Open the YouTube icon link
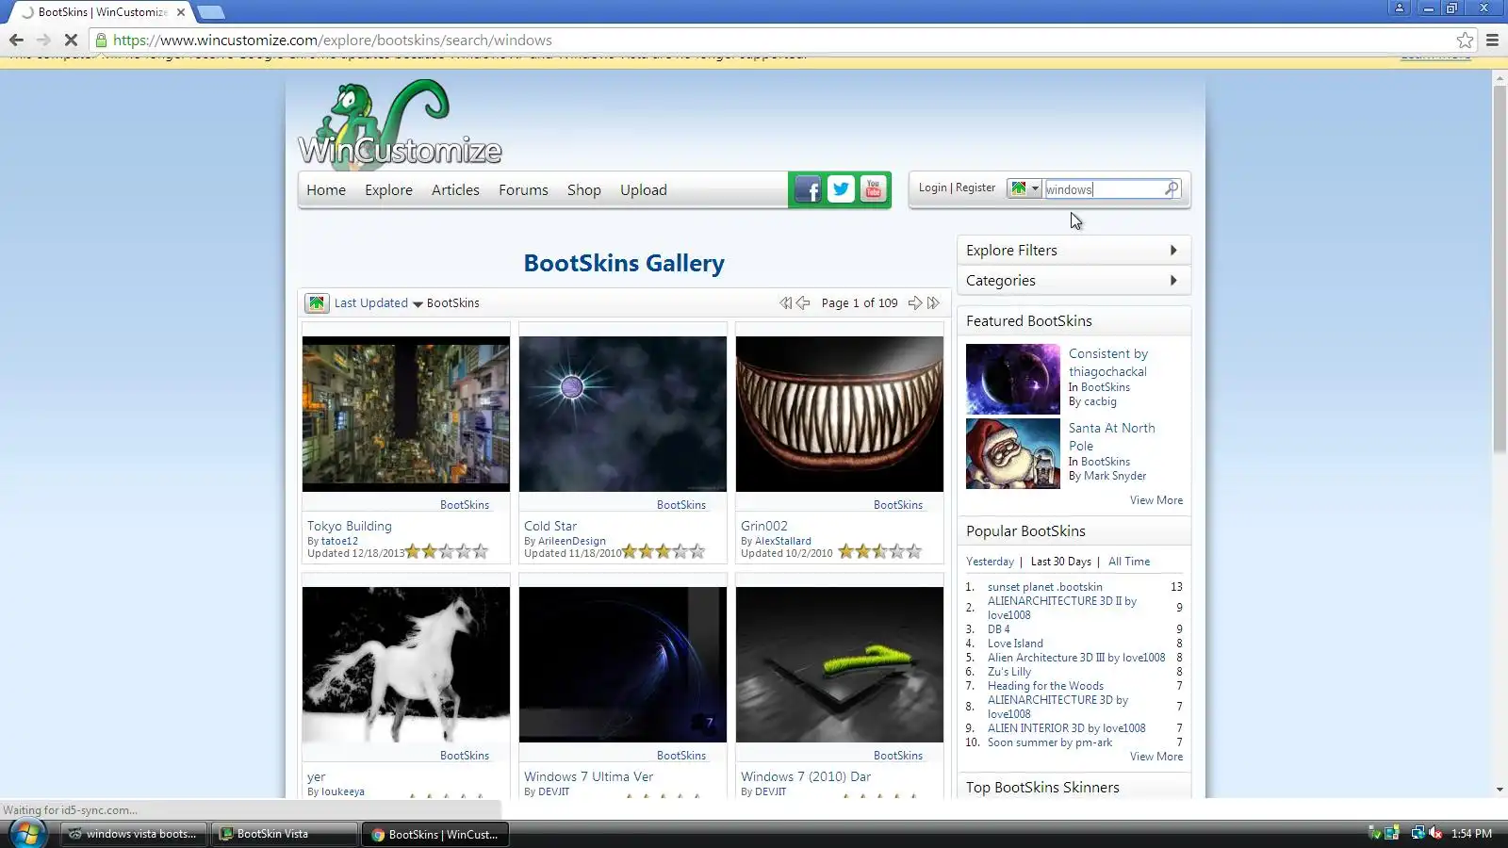The width and height of the screenshot is (1508, 848). 874,189
